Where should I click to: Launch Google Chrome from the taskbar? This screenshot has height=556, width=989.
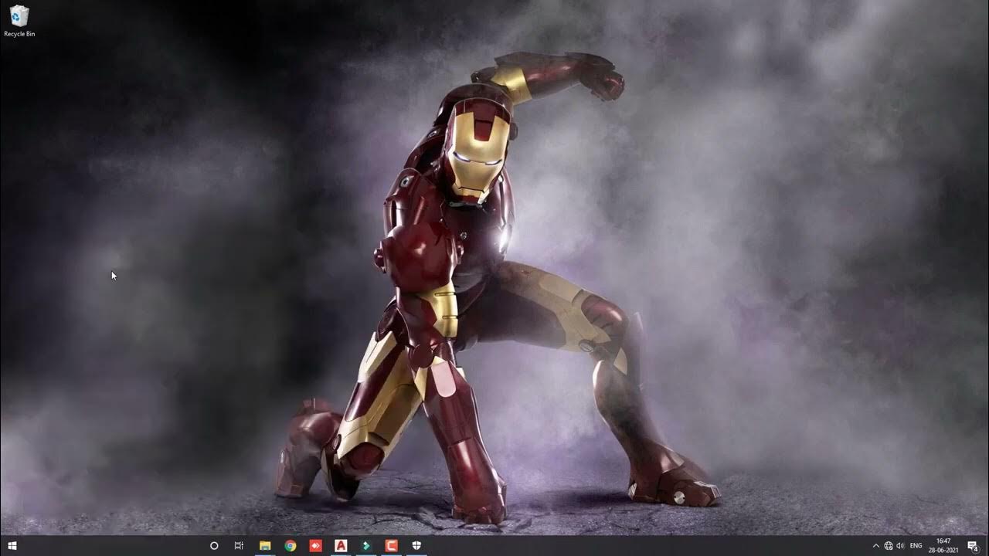coord(291,545)
